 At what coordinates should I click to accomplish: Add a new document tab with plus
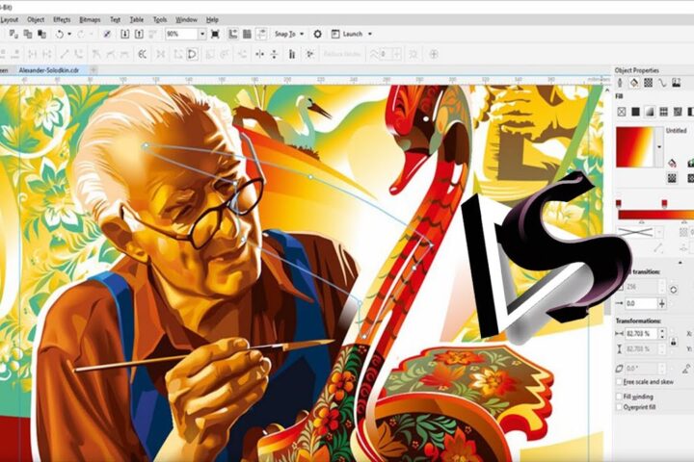coord(93,70)
